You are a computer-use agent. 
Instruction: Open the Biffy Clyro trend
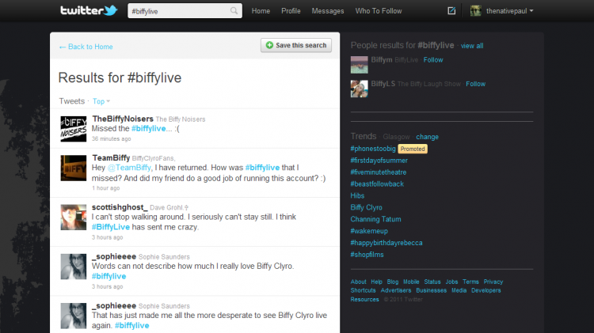[x=367, y=207]
